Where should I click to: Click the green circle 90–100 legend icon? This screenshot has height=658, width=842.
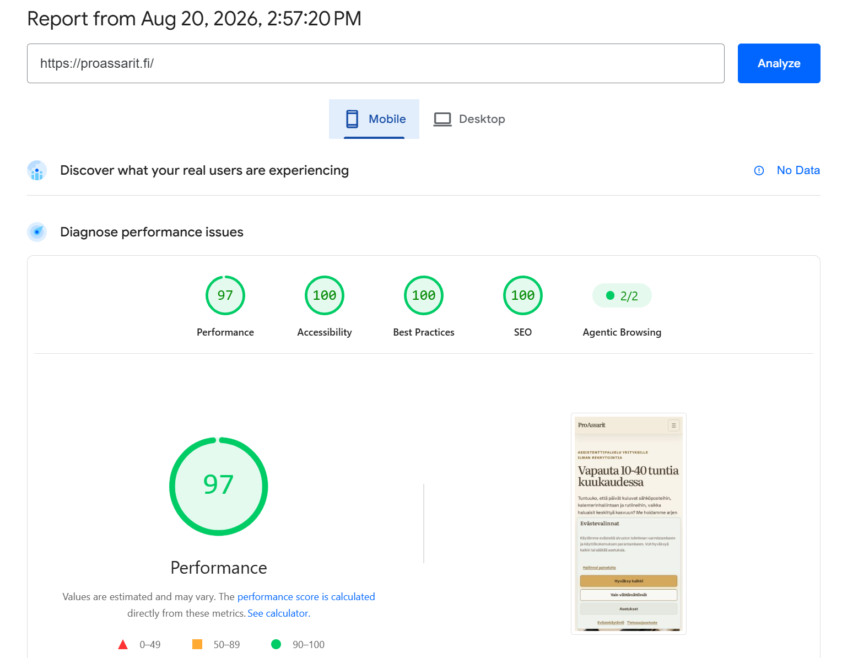pyautogui.click(x=276, y=644)
